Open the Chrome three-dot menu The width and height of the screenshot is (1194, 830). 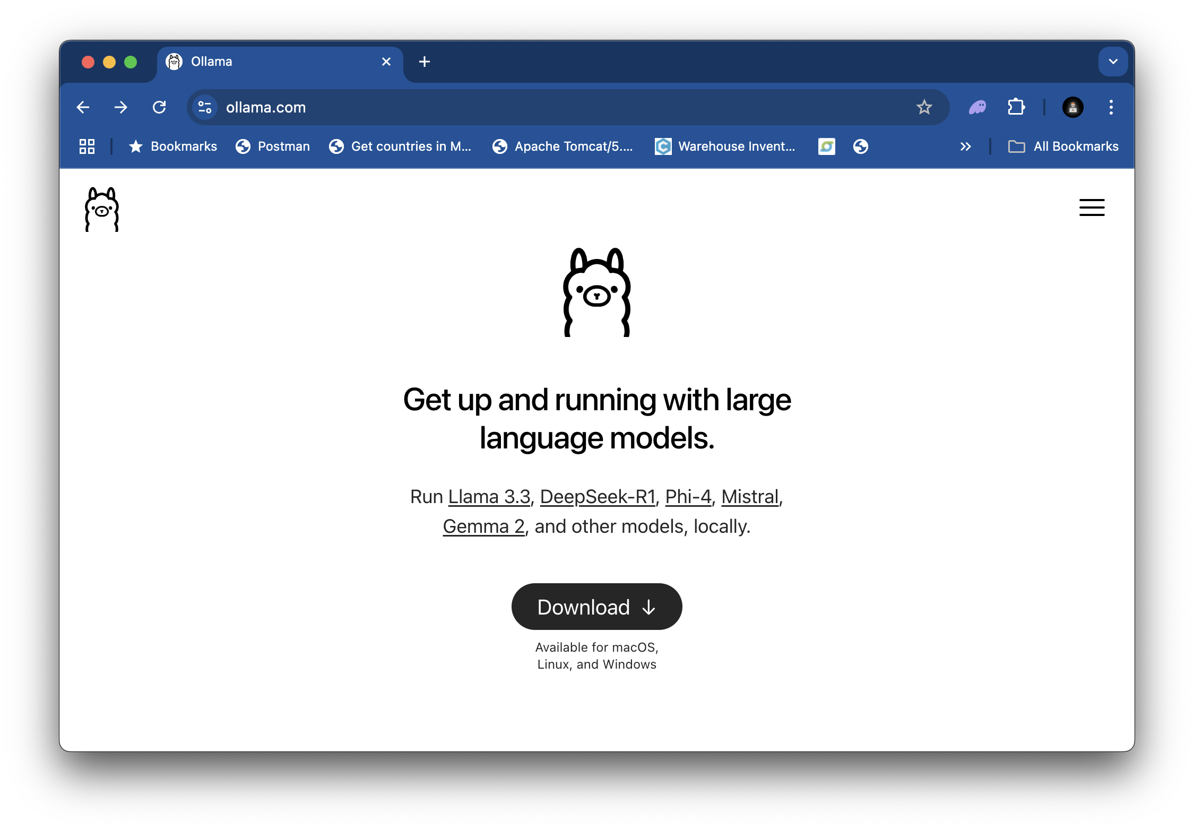point(1111,108)
